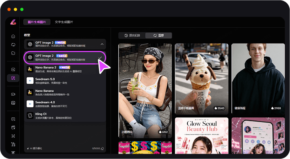
Task: Open the folder icon in sidebar
Action: [13, 53]
